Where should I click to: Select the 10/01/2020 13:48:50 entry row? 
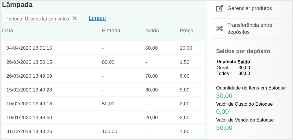(103, 117)
